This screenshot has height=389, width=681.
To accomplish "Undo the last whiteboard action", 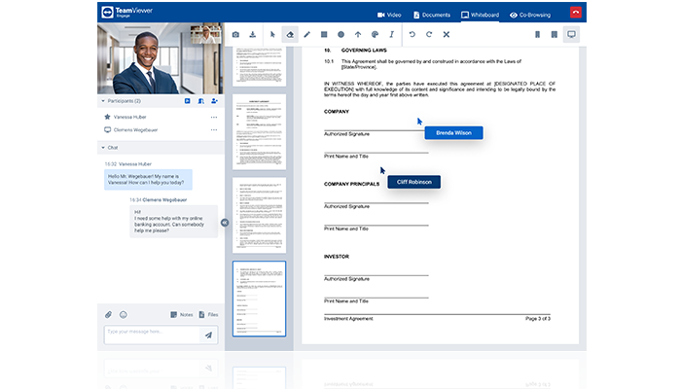I will coord(412,34).
